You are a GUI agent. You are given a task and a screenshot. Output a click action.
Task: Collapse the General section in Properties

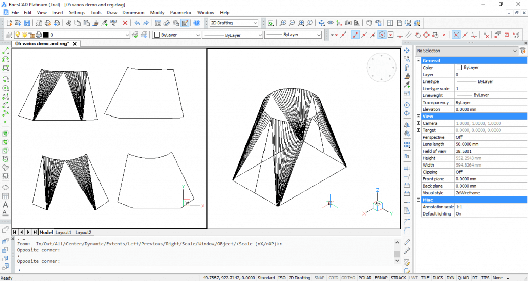pyautogui.click(x=419, y=60)
